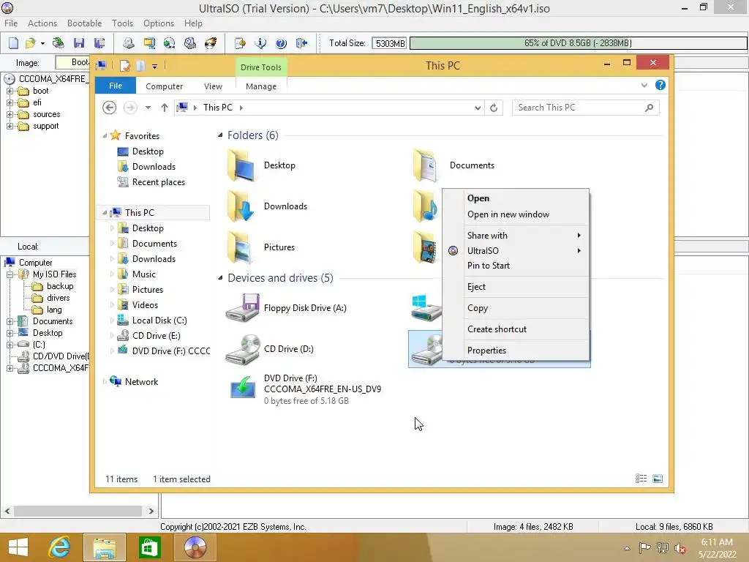This screenshot has width=749, height=562.
Task: Expand the (C:) drive in UltraISO local tree
Action: [x=10, y=345]
